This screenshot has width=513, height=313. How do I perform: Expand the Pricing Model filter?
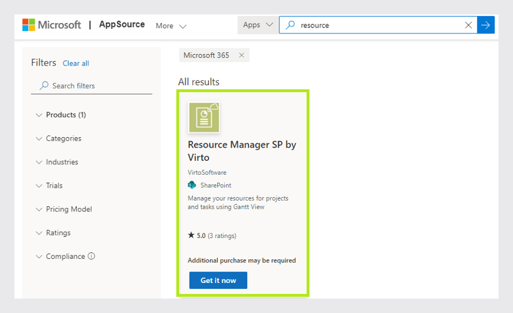click(x=63, y=209)
